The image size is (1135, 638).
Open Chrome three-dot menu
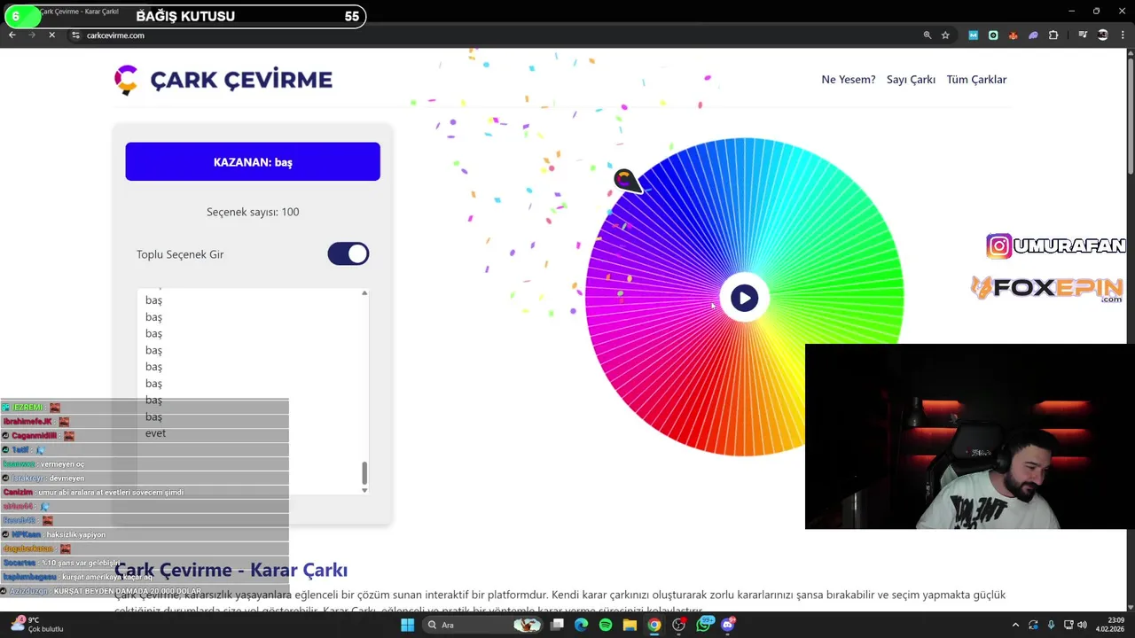[1123, 35]
